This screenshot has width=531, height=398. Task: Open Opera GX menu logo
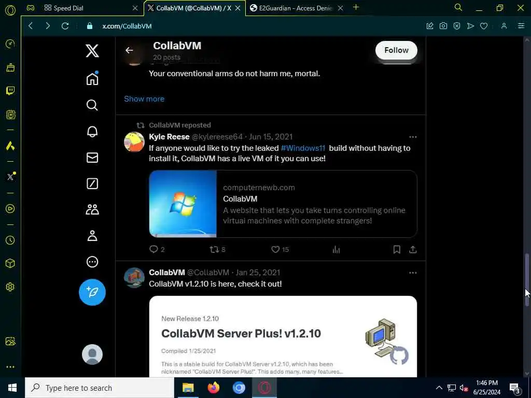click(x=10, y=10)
